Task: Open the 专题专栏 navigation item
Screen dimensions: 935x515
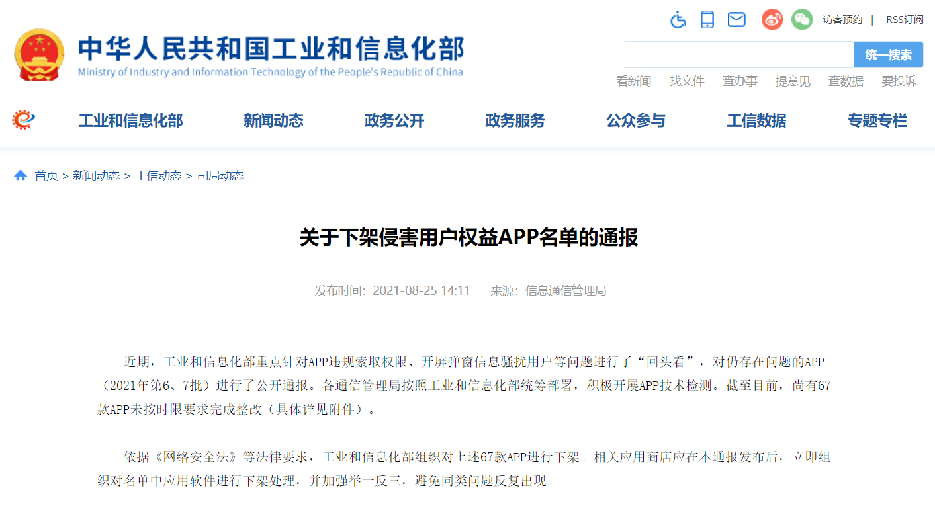Action: [x=877, y=121]
